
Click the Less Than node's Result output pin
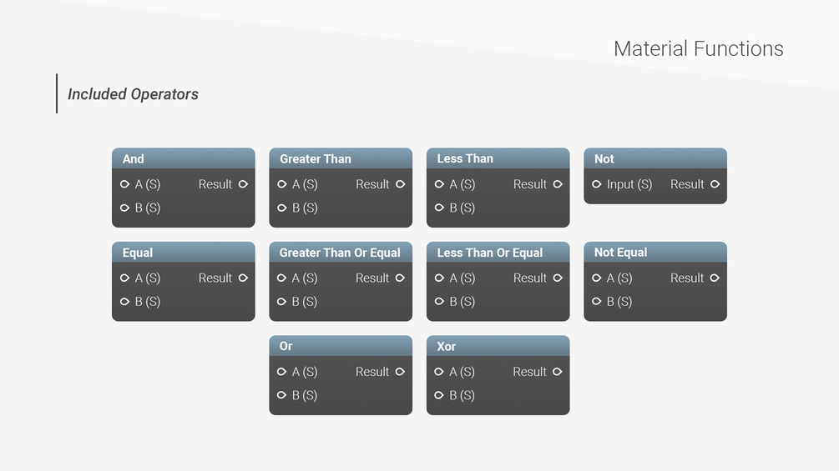point(558,184)
